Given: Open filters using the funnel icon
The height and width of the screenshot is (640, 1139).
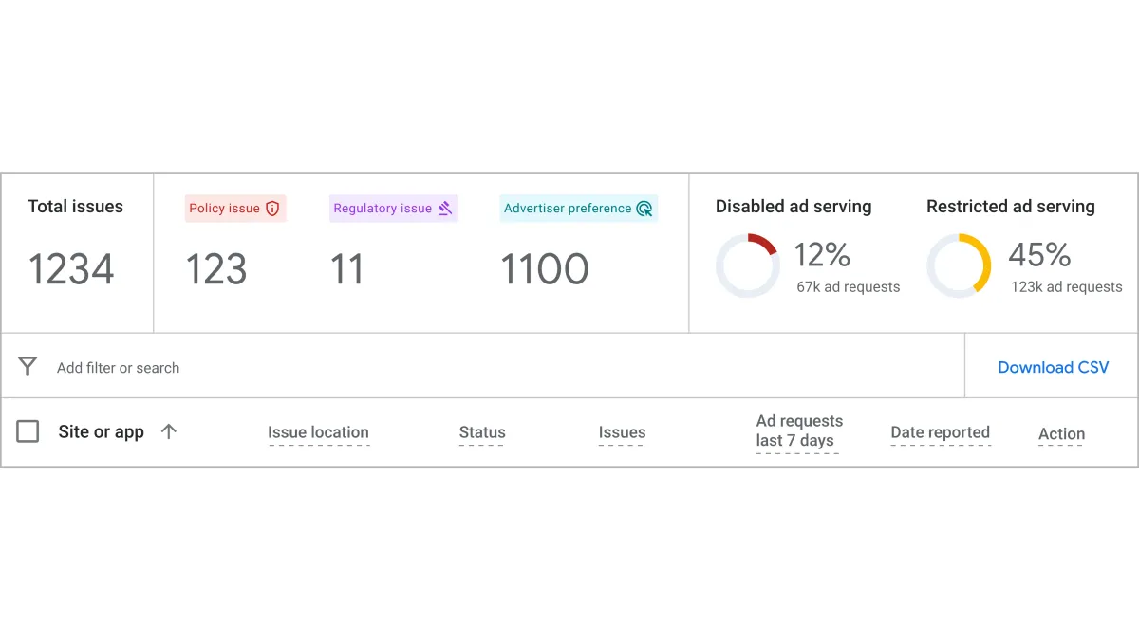Looking at the screenshot, I should click(28, 366).
